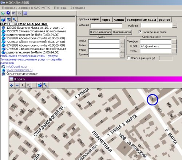The width and height of the screenshot is (182, 160).
Task: Click the Очистить поля button
Action: [x=122, y=32]
